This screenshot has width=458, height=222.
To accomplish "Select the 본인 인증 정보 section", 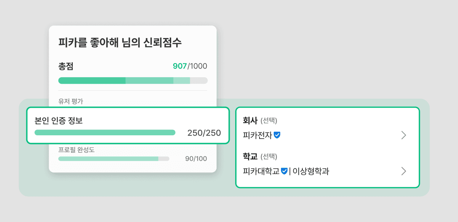I will (x=127, y=125).
